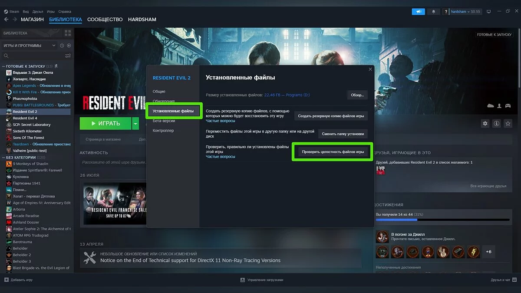Select the Бета-версии properties tab
The width and height of the screenshot is (521, 293).
[164, 121]
